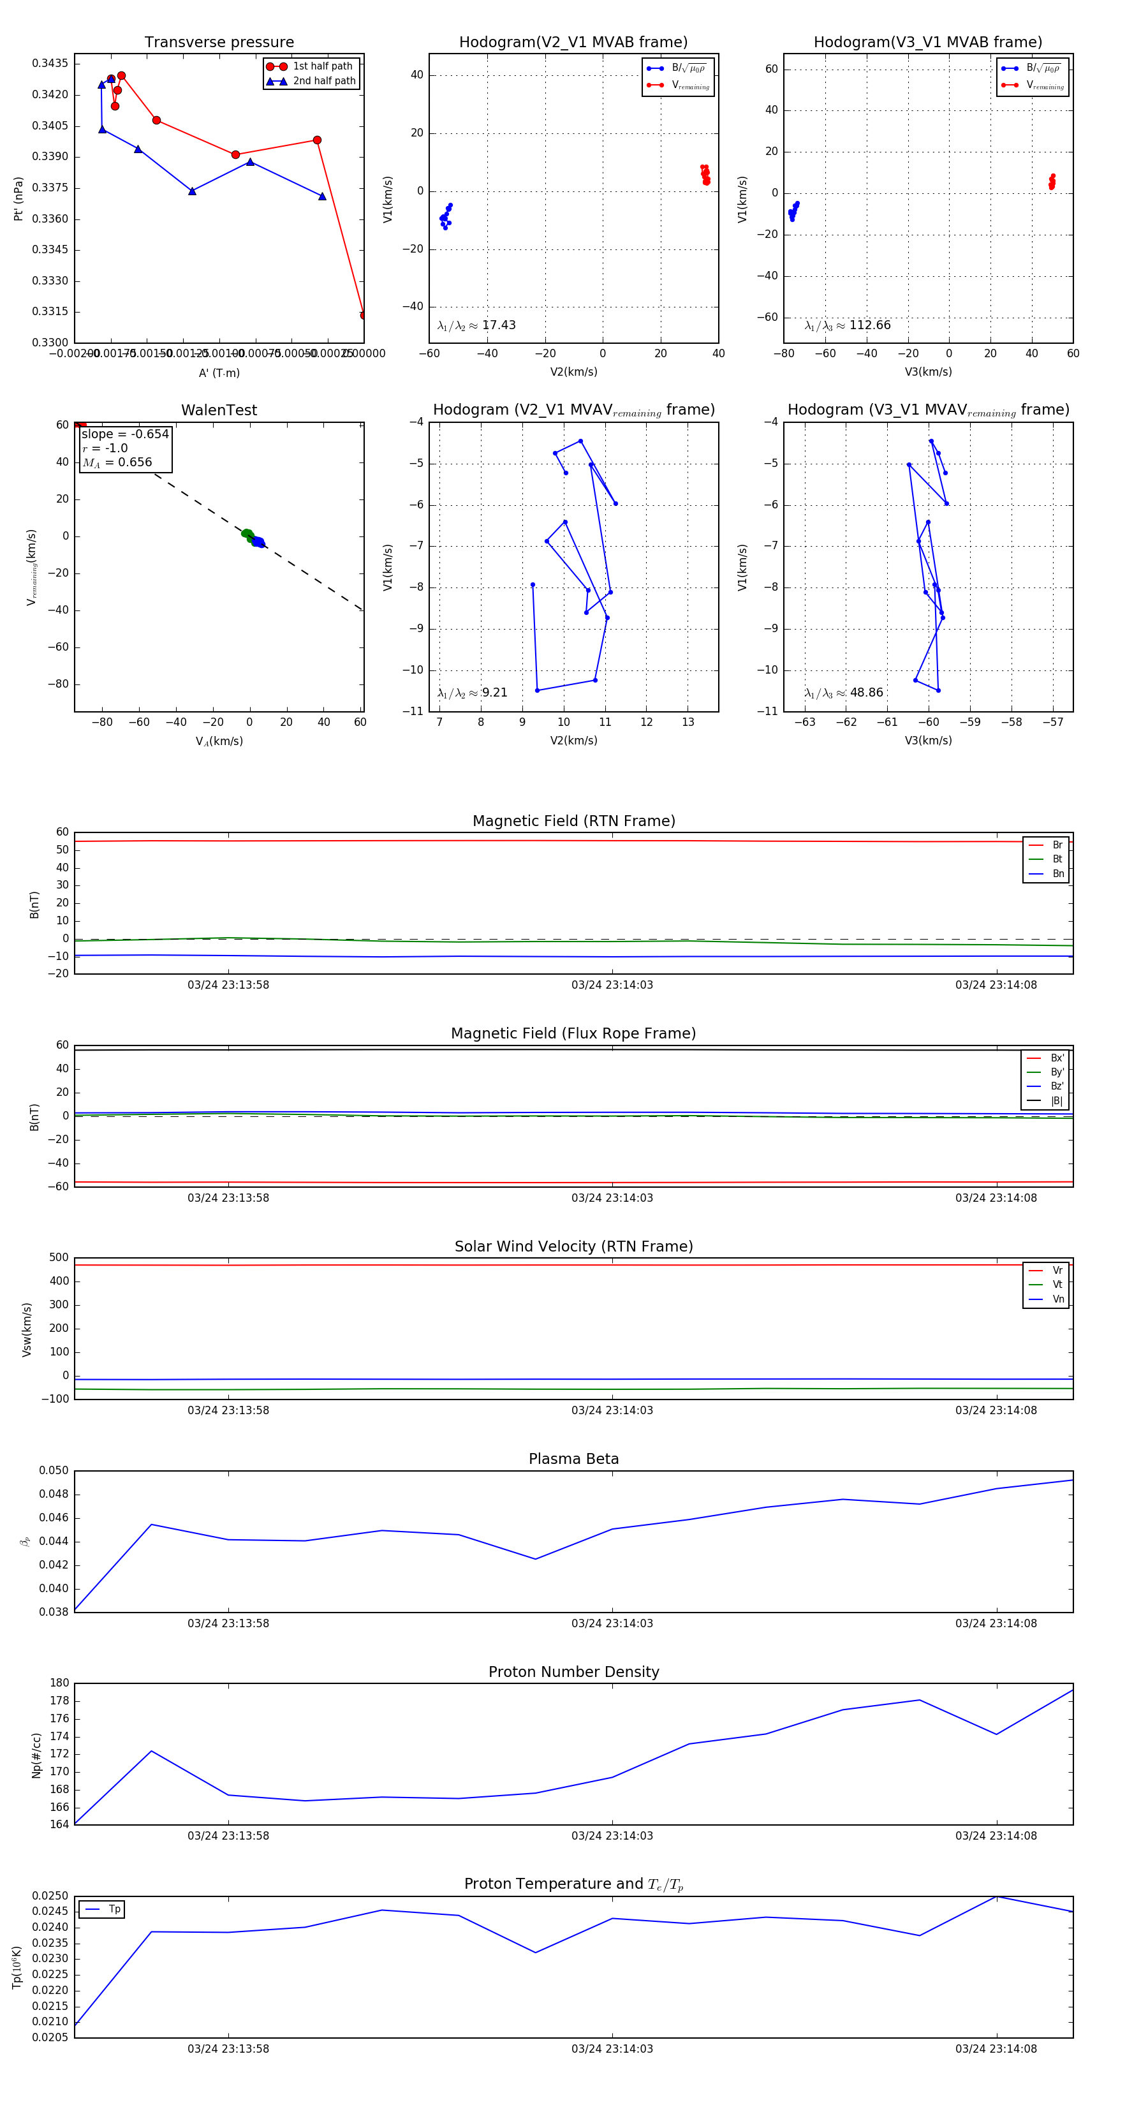Click the λ1/λ2 ≈ 17.43 annotation text

pos(476,325)
